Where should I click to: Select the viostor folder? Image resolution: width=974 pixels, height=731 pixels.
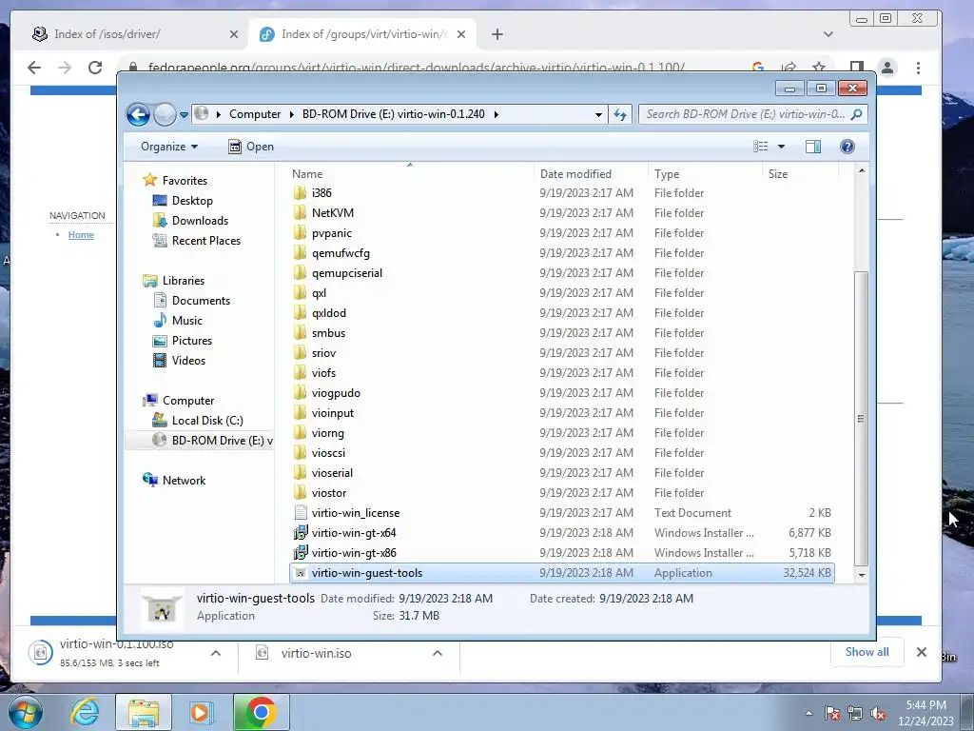328,493
